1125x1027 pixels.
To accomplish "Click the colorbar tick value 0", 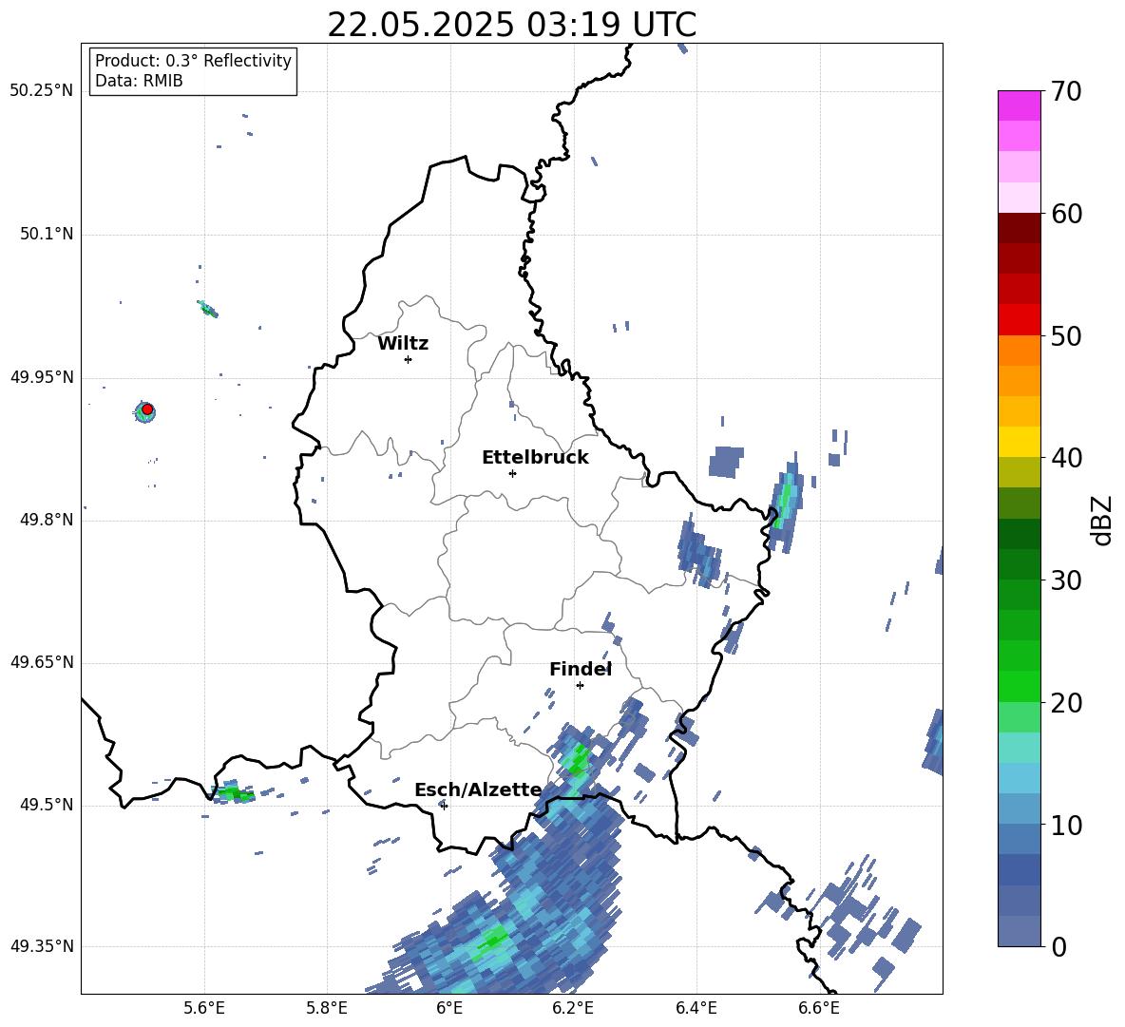I will tap(1058, 947).
